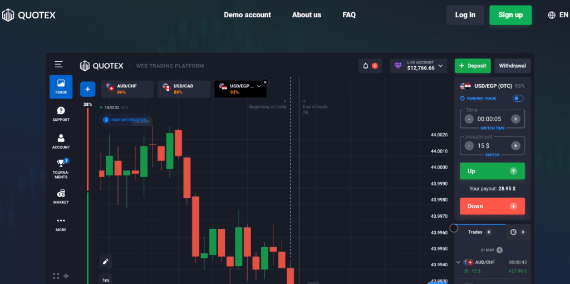
Task: Select the pending clock tab in the history panel
Action: [518, 232]
